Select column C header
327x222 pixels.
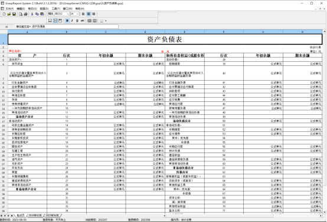106,32
